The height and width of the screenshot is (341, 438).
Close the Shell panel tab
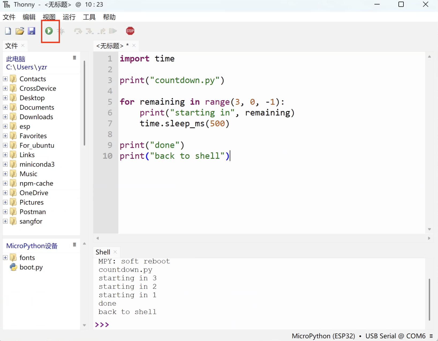point(115,252)
